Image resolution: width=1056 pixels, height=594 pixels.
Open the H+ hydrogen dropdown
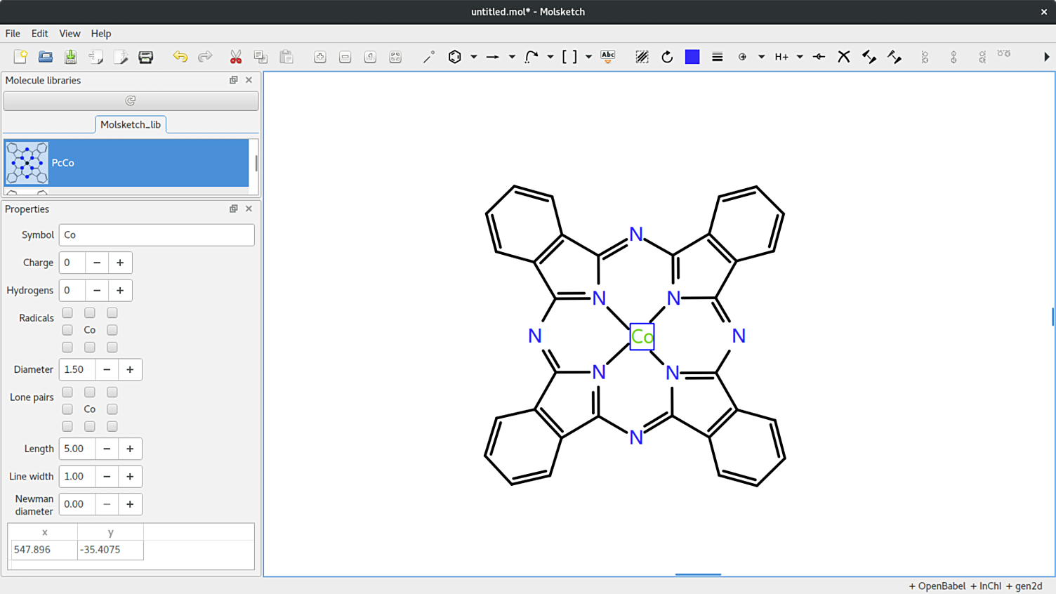pos(798,57)
